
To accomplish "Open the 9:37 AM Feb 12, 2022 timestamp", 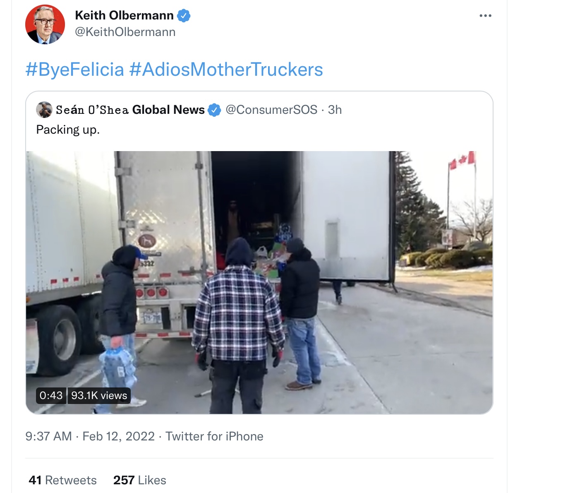I will point(90,436).
